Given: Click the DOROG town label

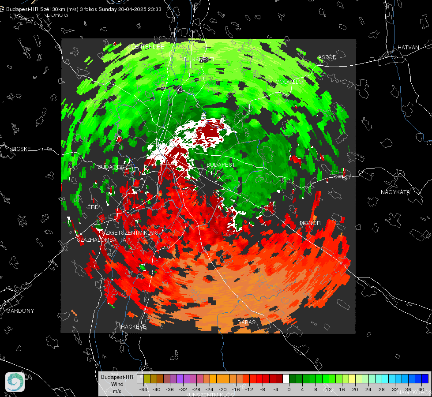Looking at the screenshot, I should (x=57, y=15).
